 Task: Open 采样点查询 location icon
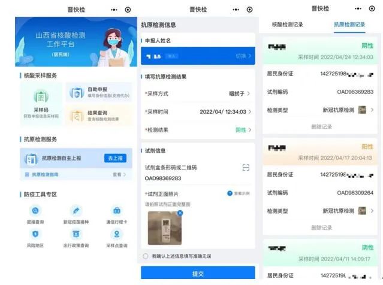(x=117, y=234)
